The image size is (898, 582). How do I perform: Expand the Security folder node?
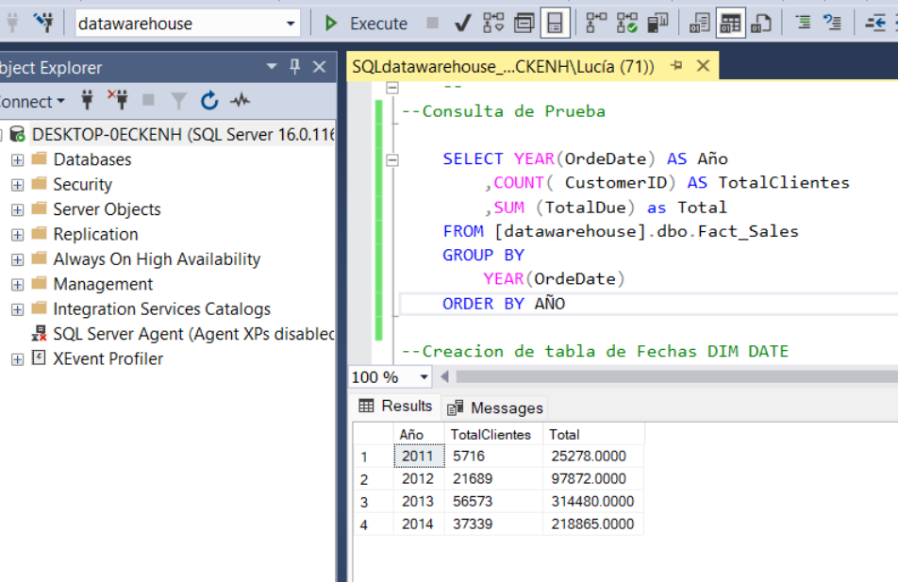[x=17, y=185]
